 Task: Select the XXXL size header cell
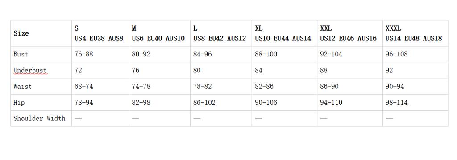[x=415, y=33]
